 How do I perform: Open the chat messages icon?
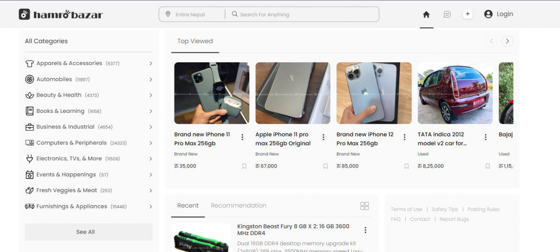pos(447,14)
